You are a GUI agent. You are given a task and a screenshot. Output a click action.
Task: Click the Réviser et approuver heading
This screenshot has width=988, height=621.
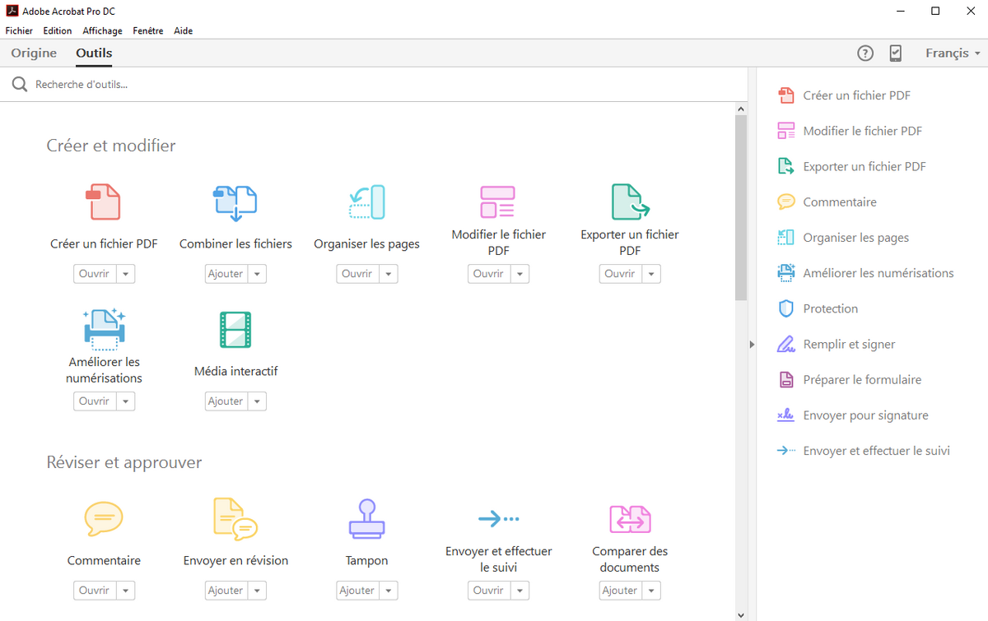[x=124, y=462]
